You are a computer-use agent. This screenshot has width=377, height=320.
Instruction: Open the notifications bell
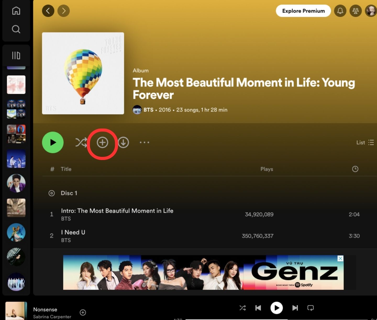point(340,11)
